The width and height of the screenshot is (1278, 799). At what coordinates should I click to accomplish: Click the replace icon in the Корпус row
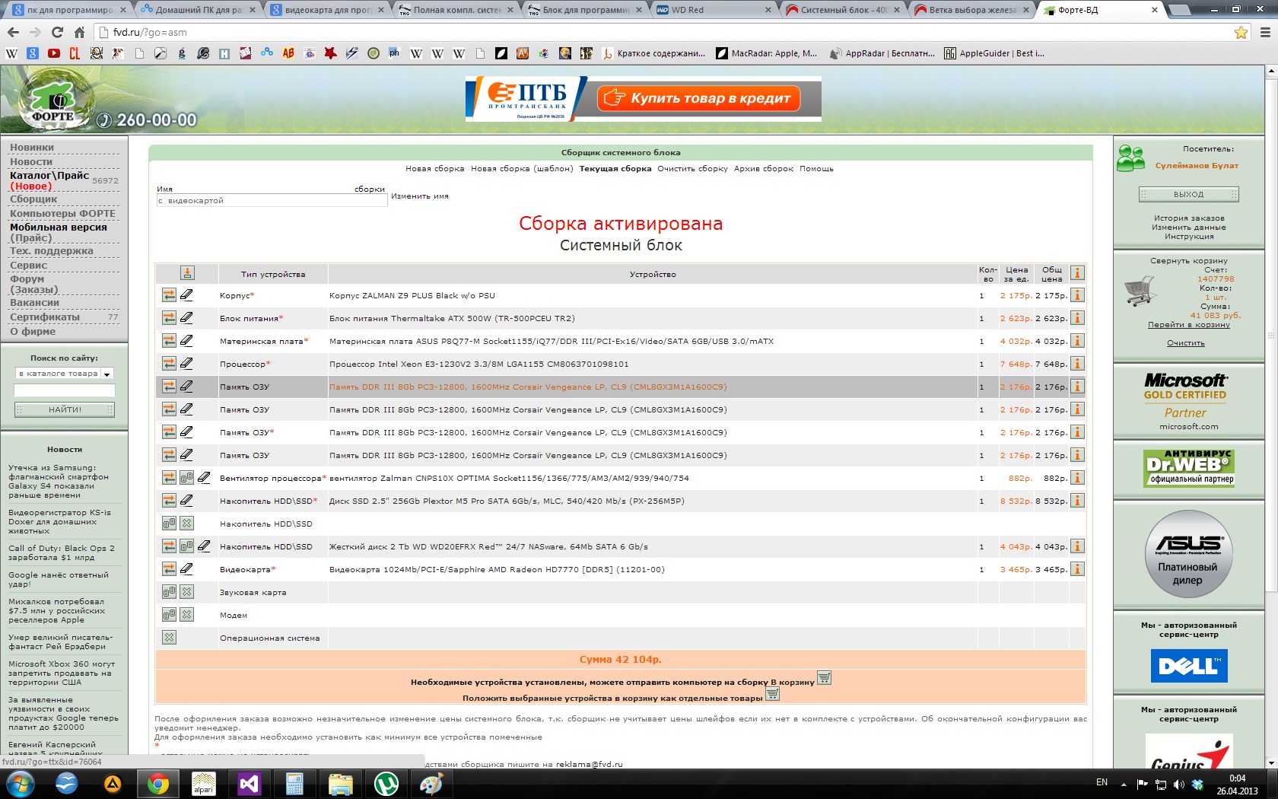click(x=169, y=295)
